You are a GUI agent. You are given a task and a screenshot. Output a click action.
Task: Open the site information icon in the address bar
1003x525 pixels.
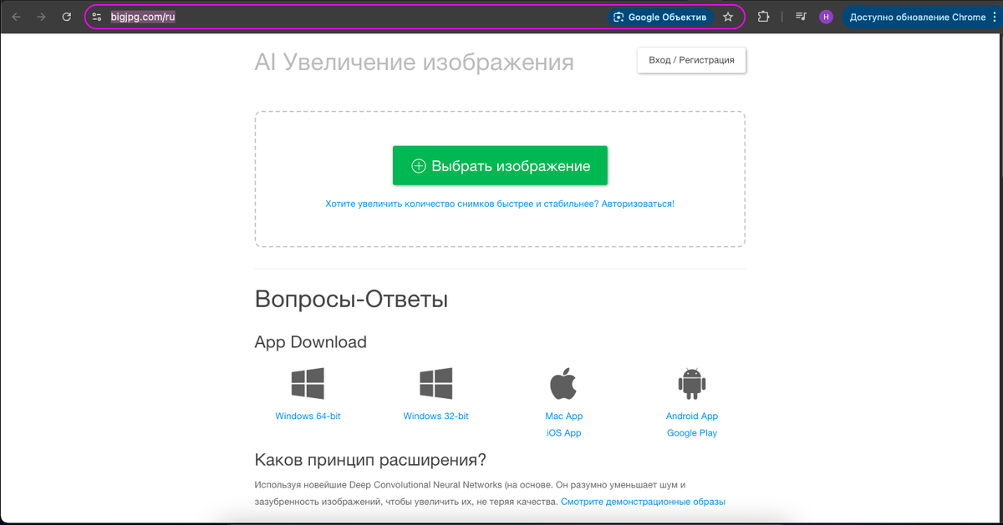pyautogui.click(x=97, y=16)
